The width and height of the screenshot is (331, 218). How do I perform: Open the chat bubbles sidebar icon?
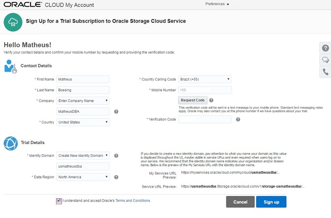325,60
